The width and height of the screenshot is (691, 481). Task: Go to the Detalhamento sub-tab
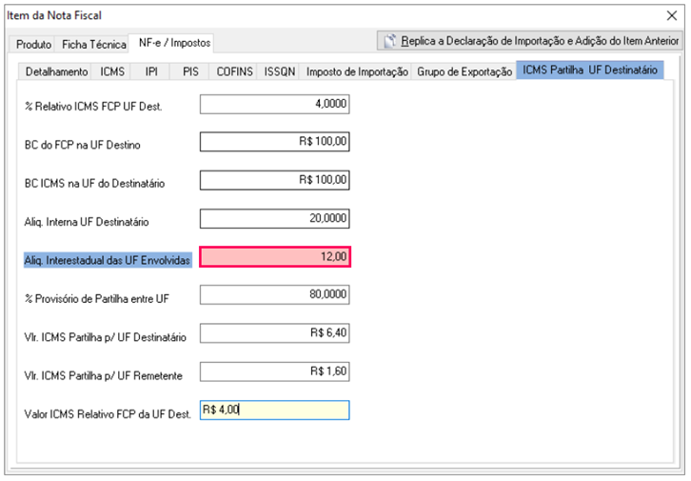click(56, 71)
